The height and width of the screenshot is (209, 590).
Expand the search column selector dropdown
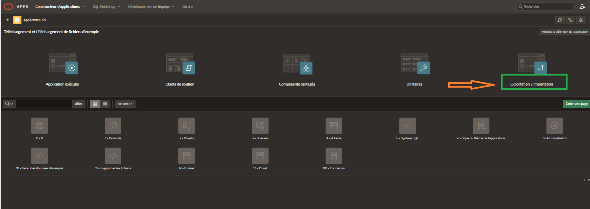pos(9,104)
